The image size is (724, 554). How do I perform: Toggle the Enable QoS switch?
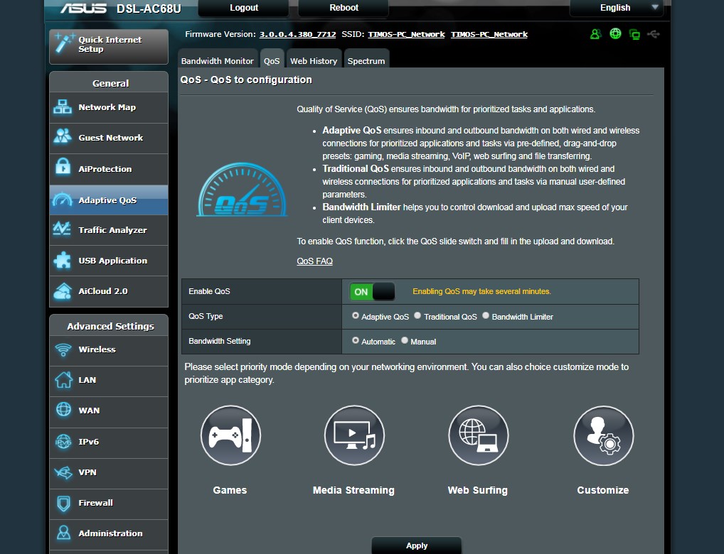coord(372,291)
